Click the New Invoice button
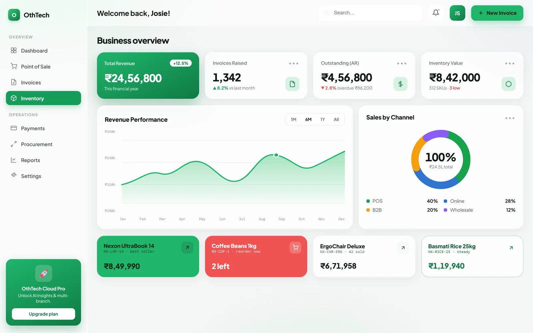Screen dimensions: 533x333 pos(497,13)
